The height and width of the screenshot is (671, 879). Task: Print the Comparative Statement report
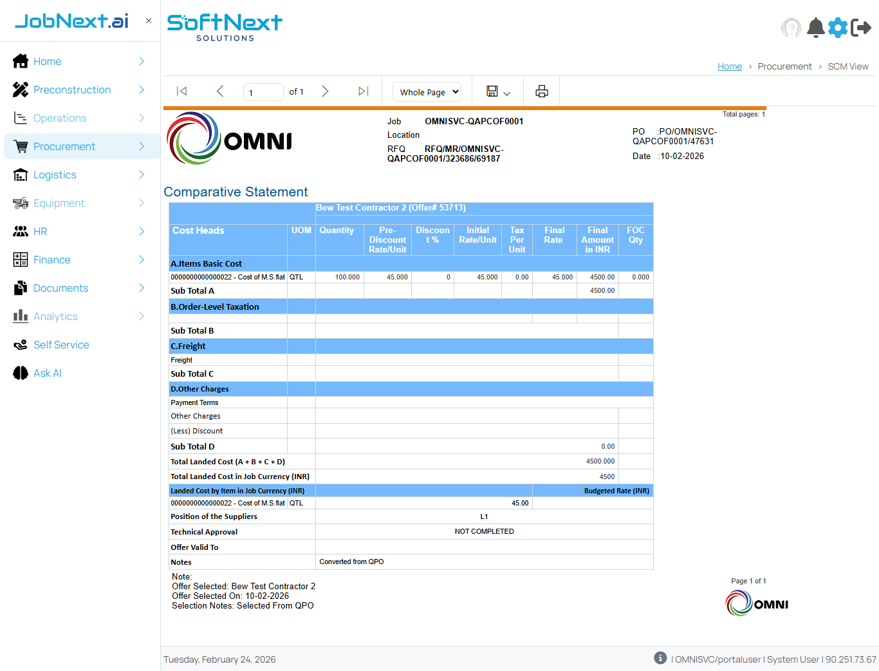(x=541, y=90)
